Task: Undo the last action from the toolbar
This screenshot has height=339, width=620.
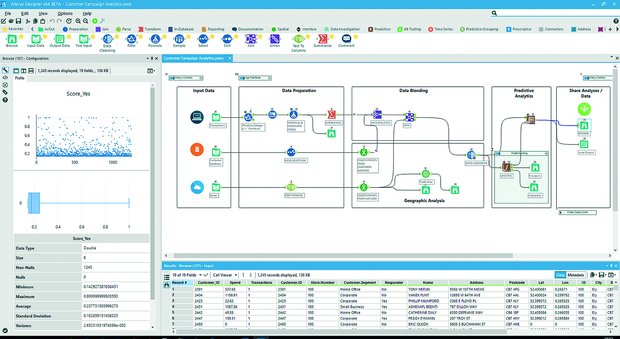Action: tap(52, 21)
